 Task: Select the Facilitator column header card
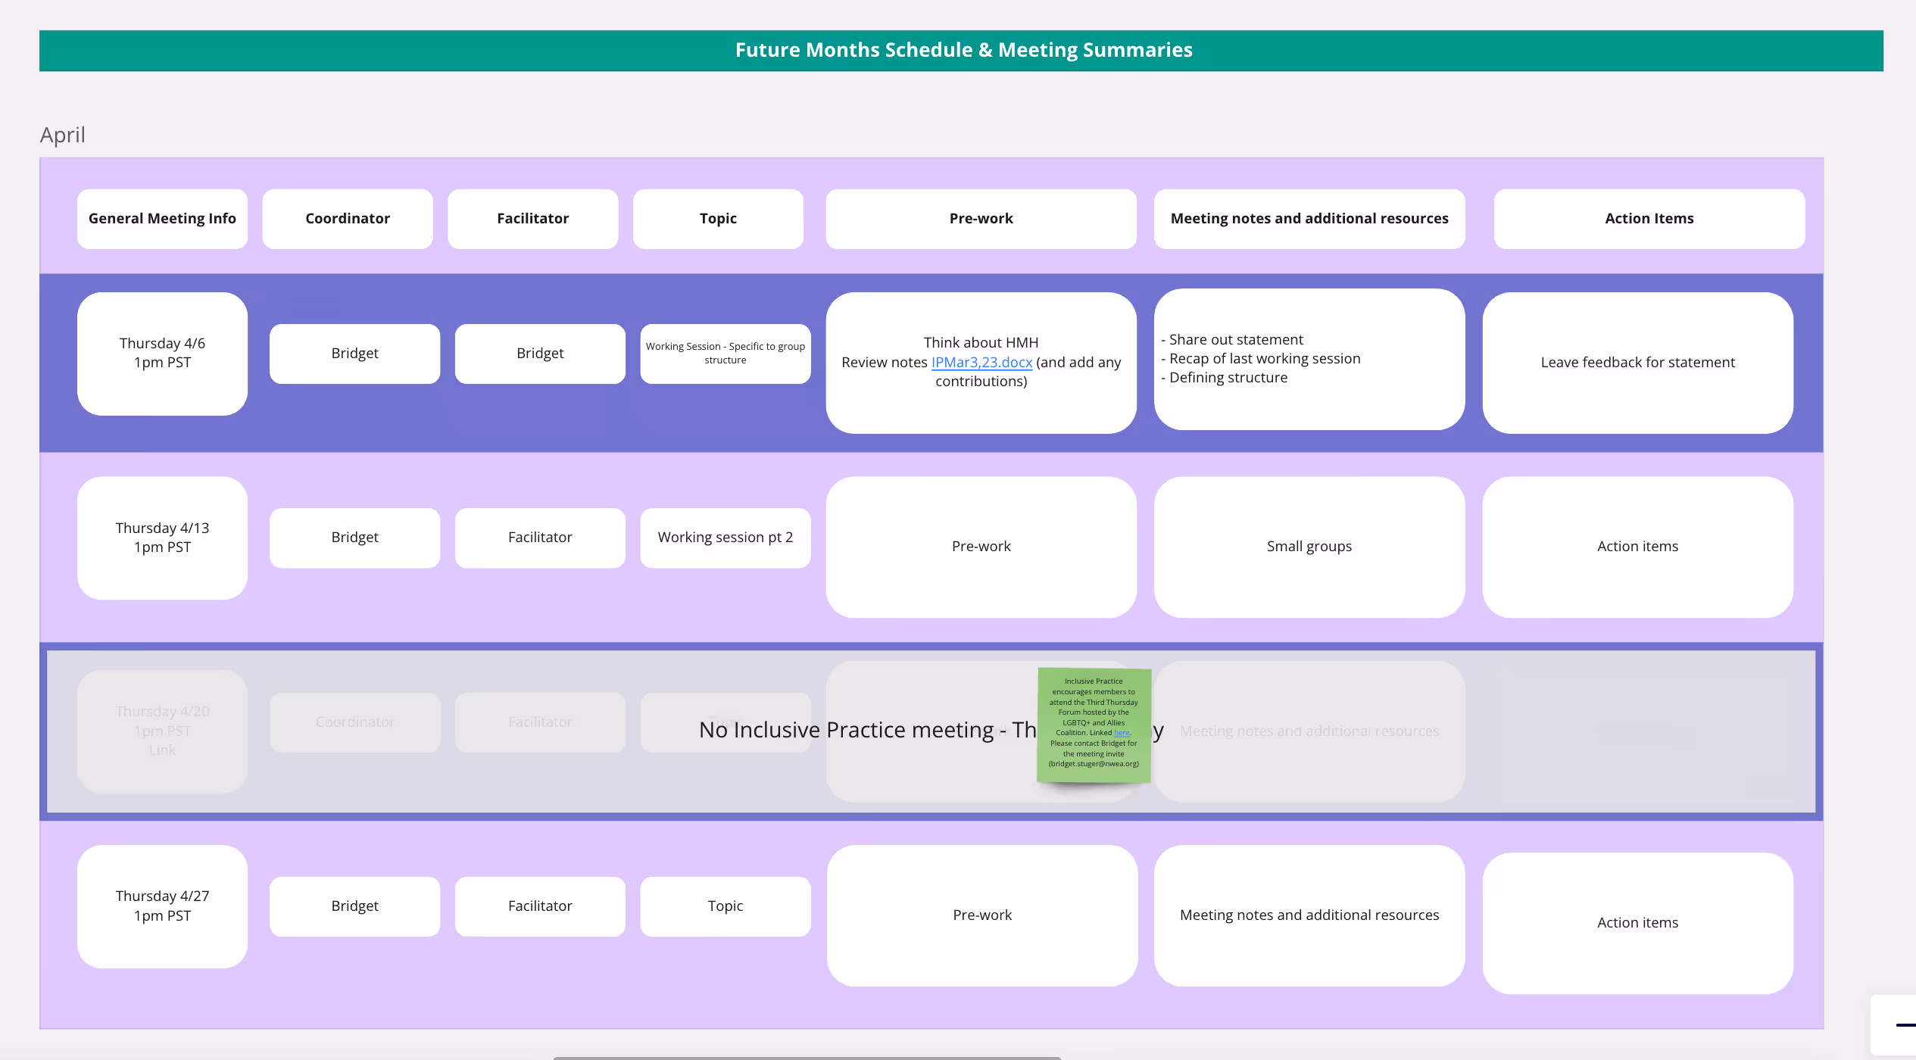pos(533,219)
